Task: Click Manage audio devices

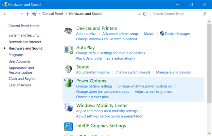Action: (173, 72)
